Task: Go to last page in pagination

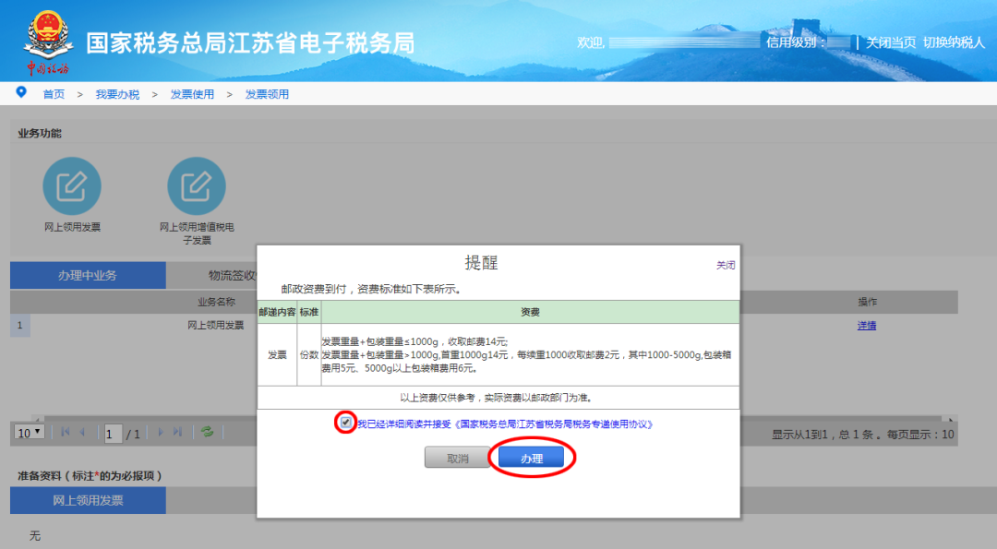Action: coord(178,432)
